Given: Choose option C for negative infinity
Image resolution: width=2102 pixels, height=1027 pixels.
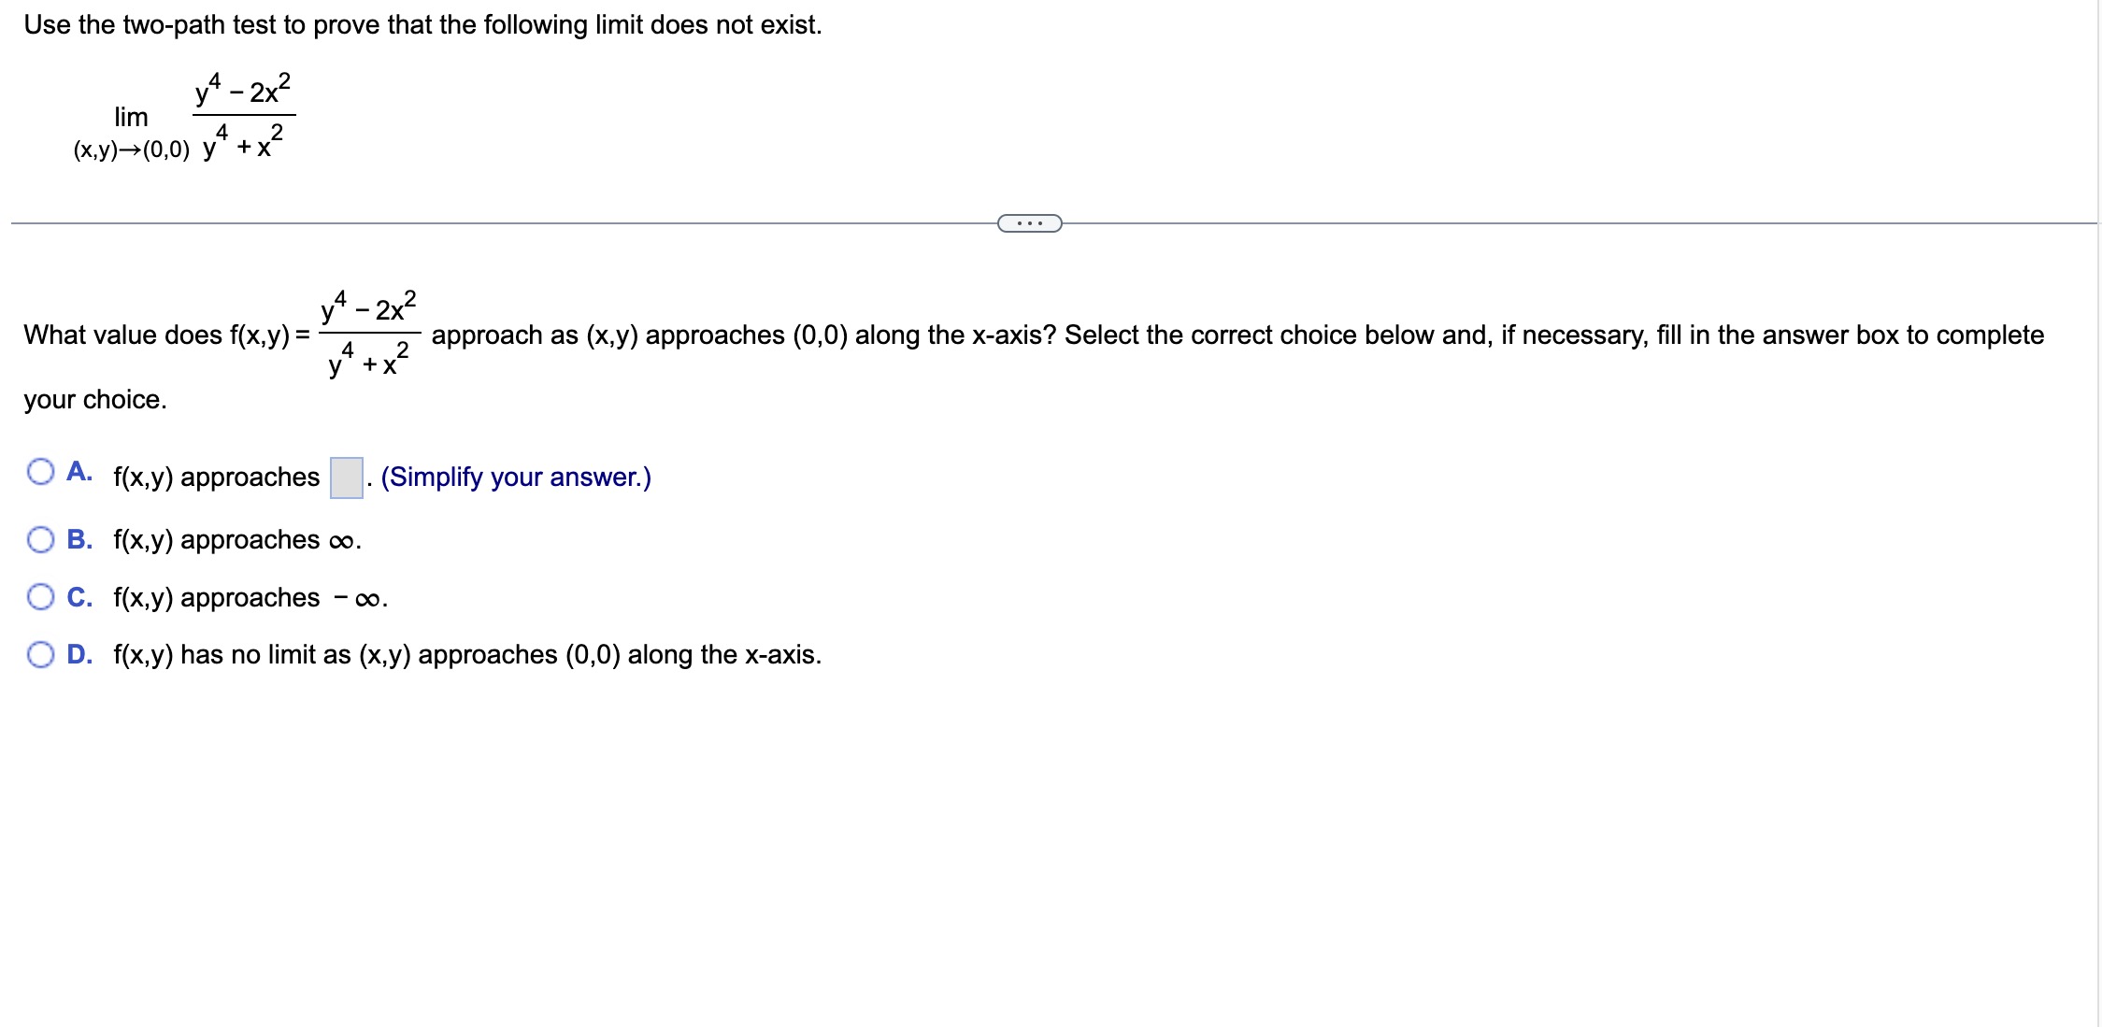Looking at the screenshot, I should [40, 595].
